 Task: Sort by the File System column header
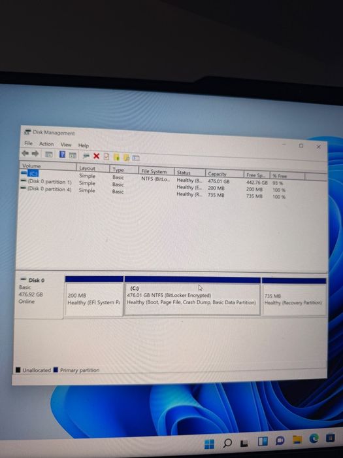(x=157, y=171)
